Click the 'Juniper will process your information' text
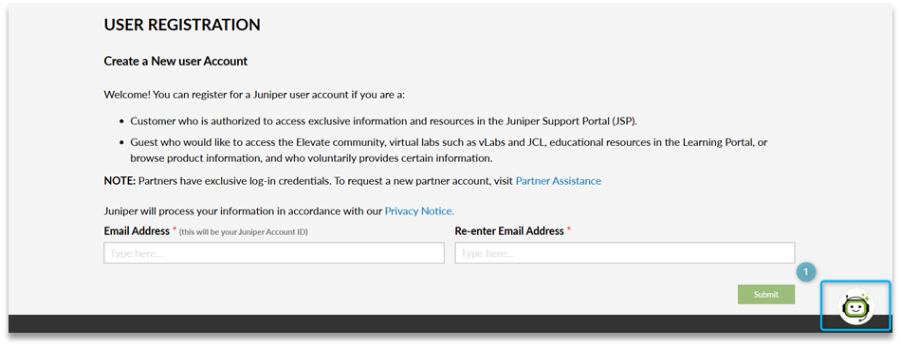This screenshot has width=901, height=347. coord(243,210)
